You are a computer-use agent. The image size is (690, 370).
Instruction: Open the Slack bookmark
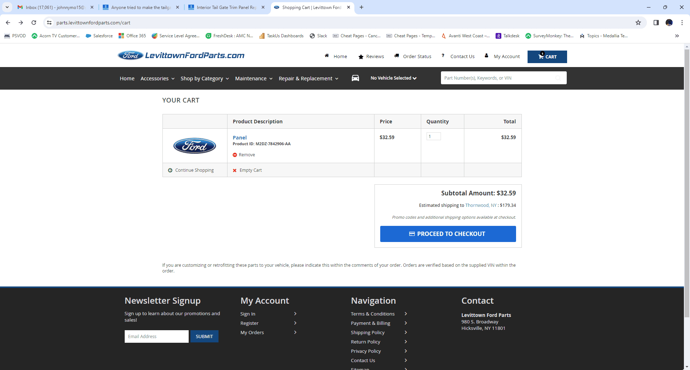pyautogui.click(x=318, y=36)
